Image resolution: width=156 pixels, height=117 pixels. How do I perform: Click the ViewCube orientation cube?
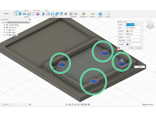point(150,25)
